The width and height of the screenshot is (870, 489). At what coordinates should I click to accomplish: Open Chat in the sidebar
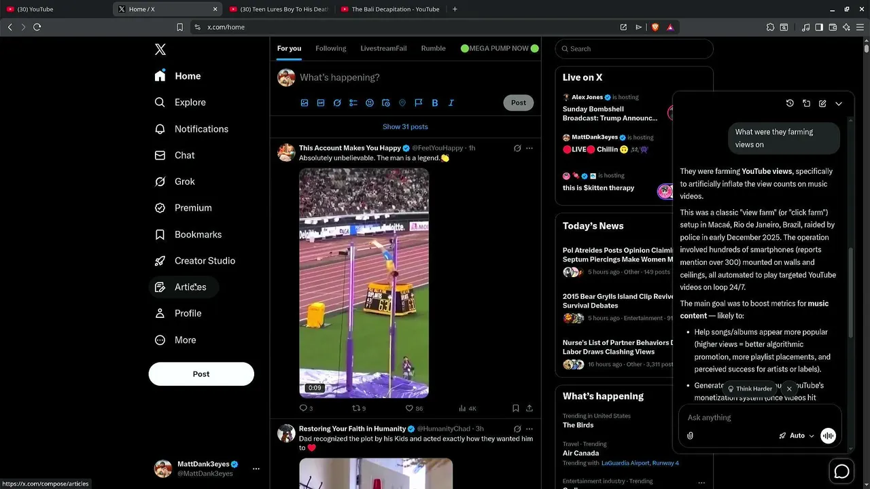175,156
